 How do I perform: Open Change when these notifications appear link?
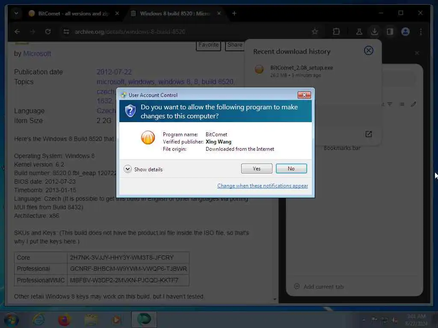coord(263,186)
